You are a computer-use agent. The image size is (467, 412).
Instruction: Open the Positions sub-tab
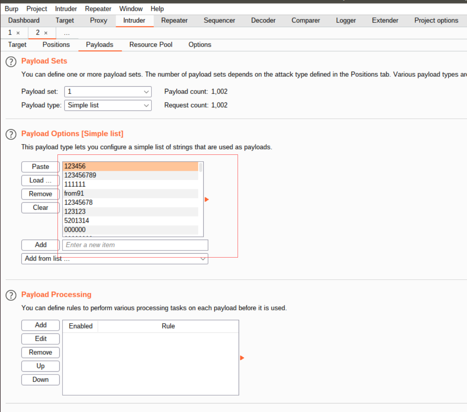coord(56,45)
